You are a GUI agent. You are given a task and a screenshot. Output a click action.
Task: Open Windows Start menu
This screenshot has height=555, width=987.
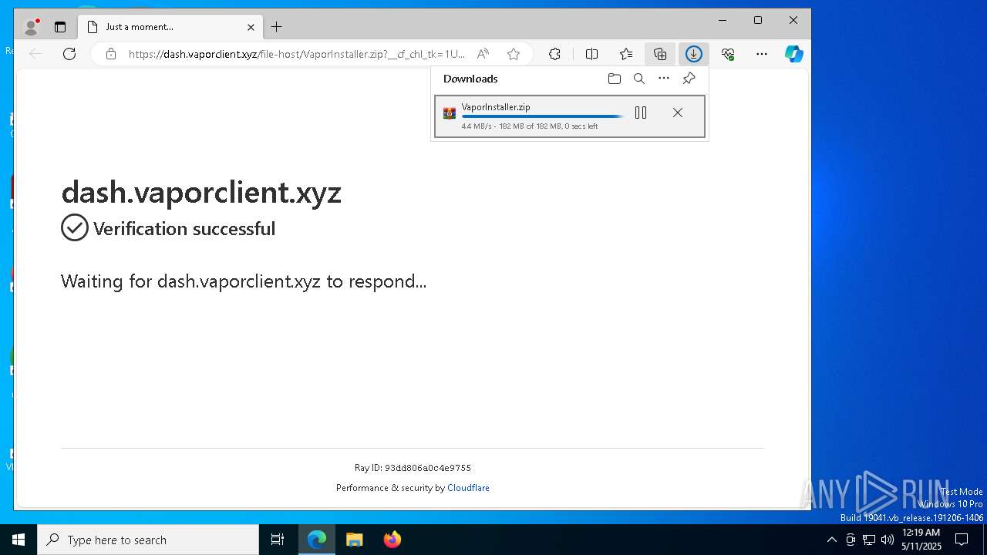(19, 540)
